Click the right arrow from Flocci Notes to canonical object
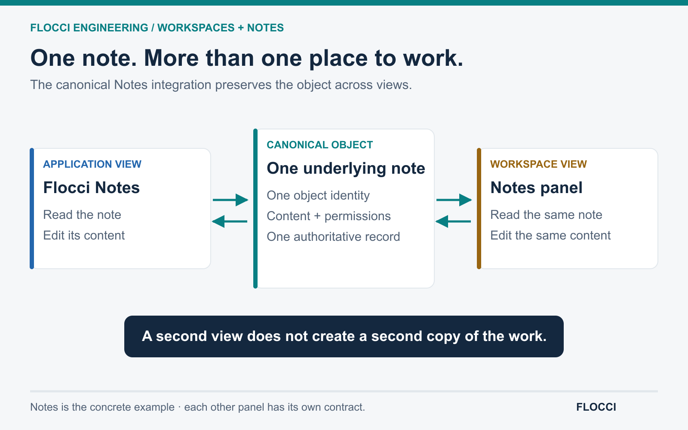This screenshot has width=688, height=430. pos(230,200)
